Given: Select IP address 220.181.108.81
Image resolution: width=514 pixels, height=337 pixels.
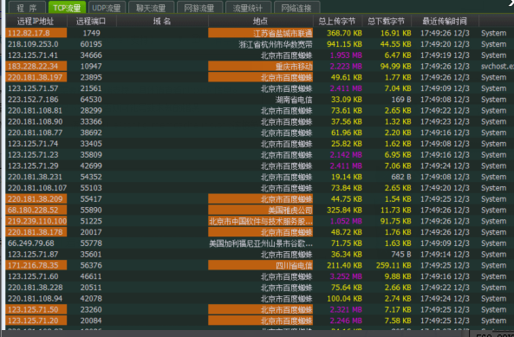Looking at the screenshot, I should [x=35, y=111].
